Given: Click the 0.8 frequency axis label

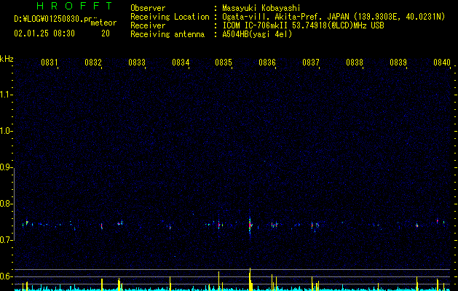Looking at the screenshot, I should pos(6,204).
